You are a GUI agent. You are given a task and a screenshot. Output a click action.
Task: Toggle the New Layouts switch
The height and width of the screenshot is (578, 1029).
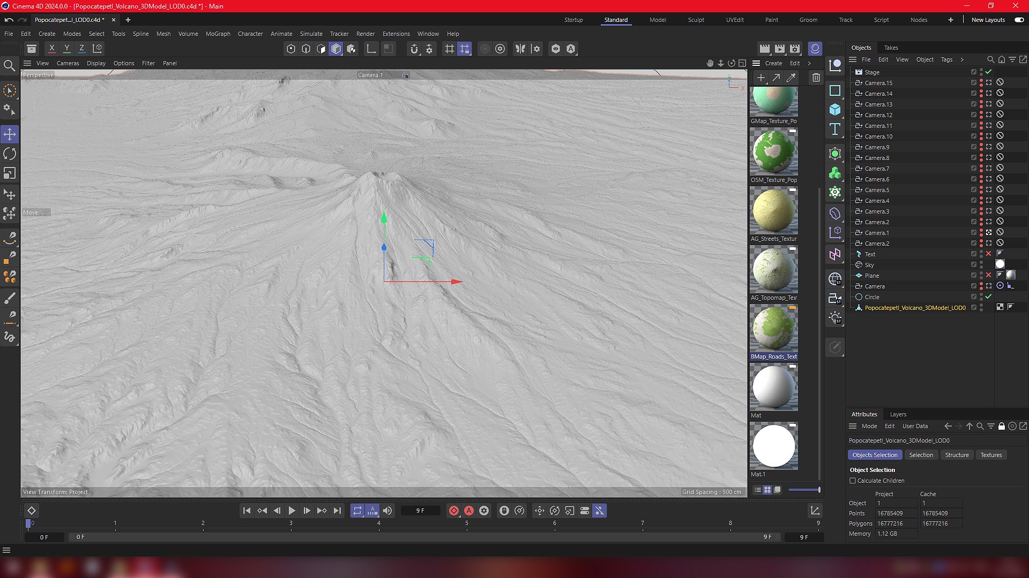point(1019,20)
